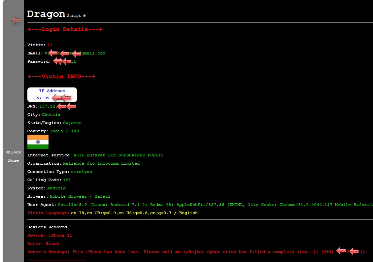Image resolution: width=373 pixels, height=262 pixels.
Task: Click the "Color: Black" line
Action: coord(43,244)
